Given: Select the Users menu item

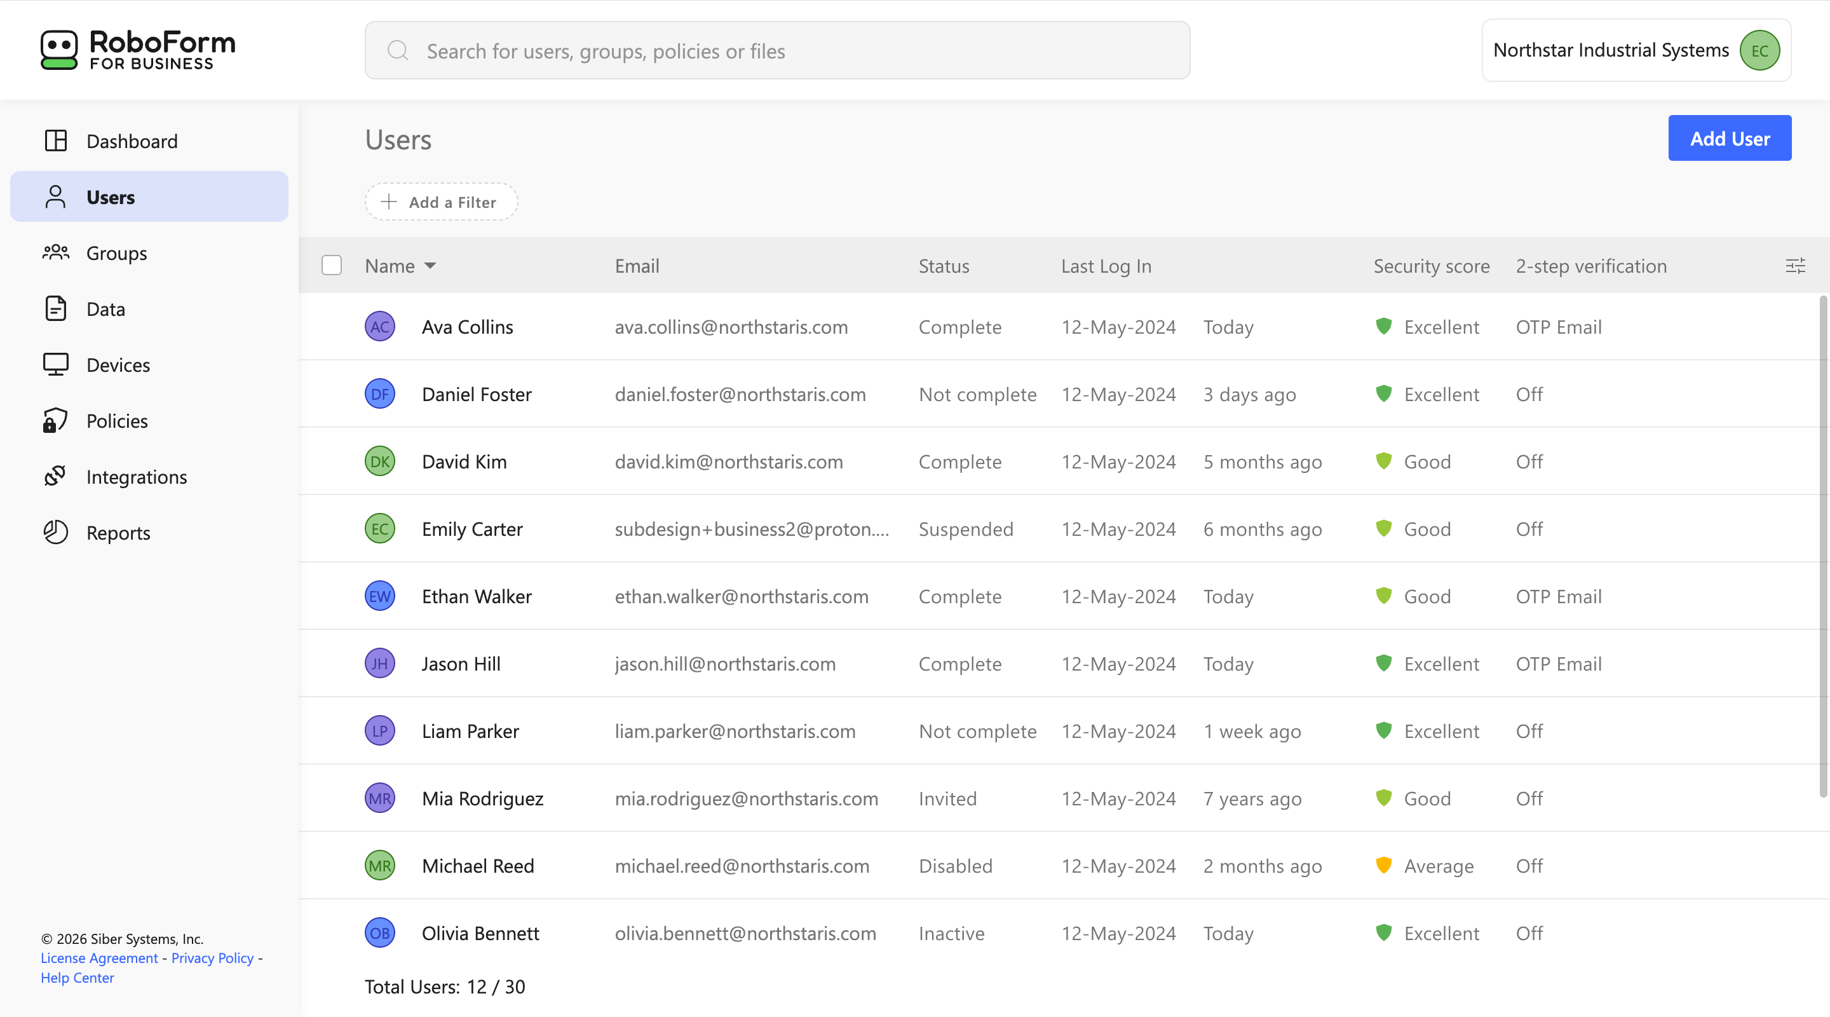Looking at the screenshot, I should [x=149, y=197].
